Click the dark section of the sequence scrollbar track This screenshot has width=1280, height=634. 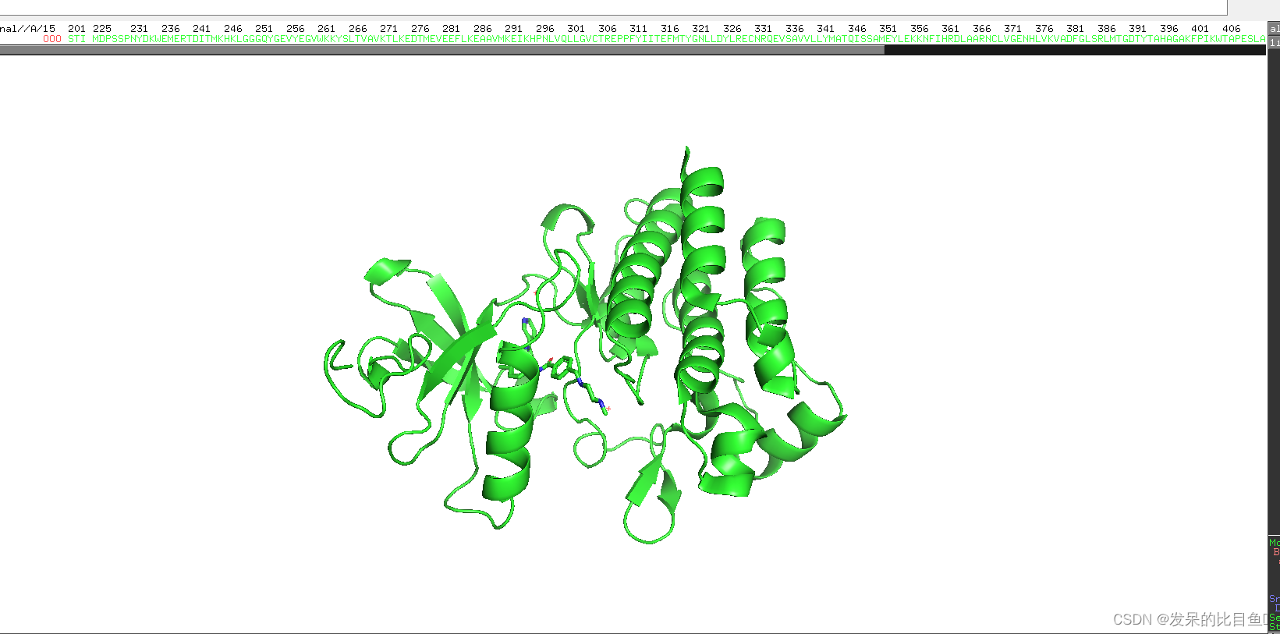pos(1075,50)
